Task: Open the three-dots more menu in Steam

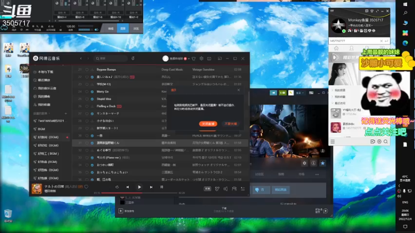Action: pyautogui.click(x=317, y=174)
